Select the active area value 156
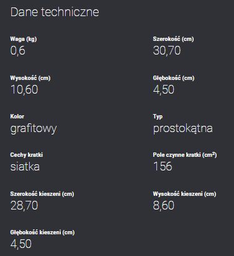The width and height of the screenshot is (234, 256). [163, 167]
